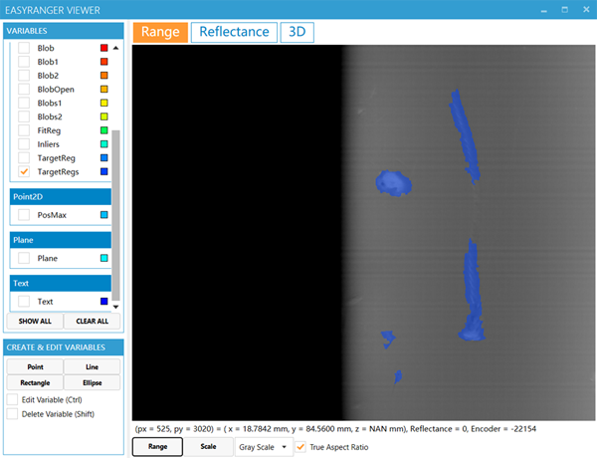The width and height of the screenshot is (597, 458).
Task: Maximize the EasyRanger Viewer window
Action: [x=564, y=9]
